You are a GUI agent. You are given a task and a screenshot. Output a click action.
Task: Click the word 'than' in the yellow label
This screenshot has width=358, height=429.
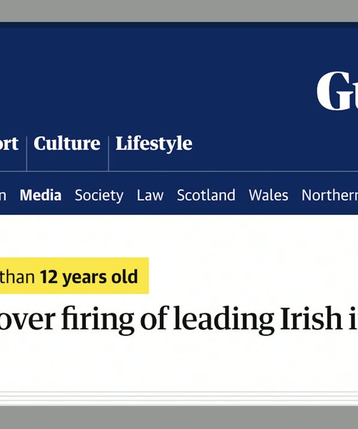click(x=18, y=276)
